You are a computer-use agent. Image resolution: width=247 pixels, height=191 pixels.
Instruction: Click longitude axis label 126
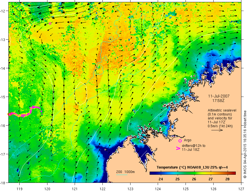pos(213,188)
